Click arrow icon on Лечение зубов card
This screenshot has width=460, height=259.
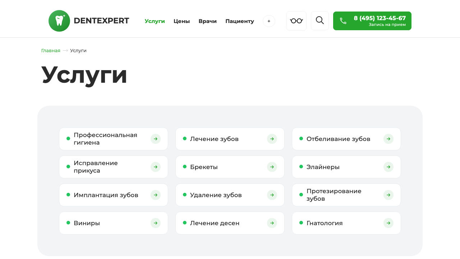[272, 139]
